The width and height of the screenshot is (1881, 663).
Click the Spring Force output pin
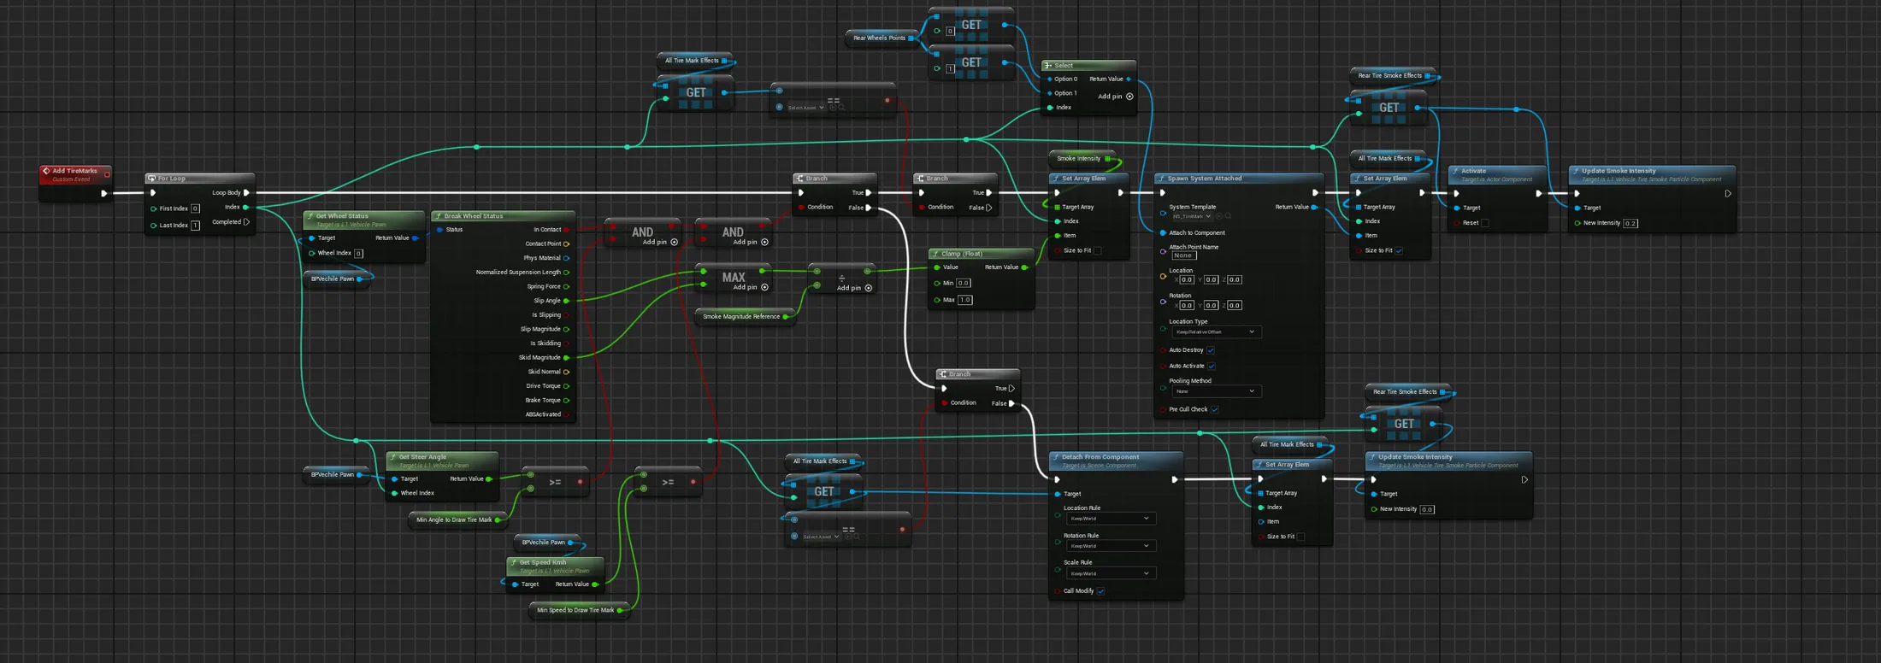[x=566, y=287]
